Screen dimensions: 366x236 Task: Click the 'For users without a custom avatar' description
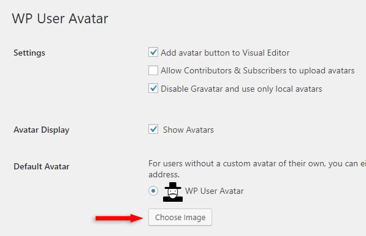(257, 169)
